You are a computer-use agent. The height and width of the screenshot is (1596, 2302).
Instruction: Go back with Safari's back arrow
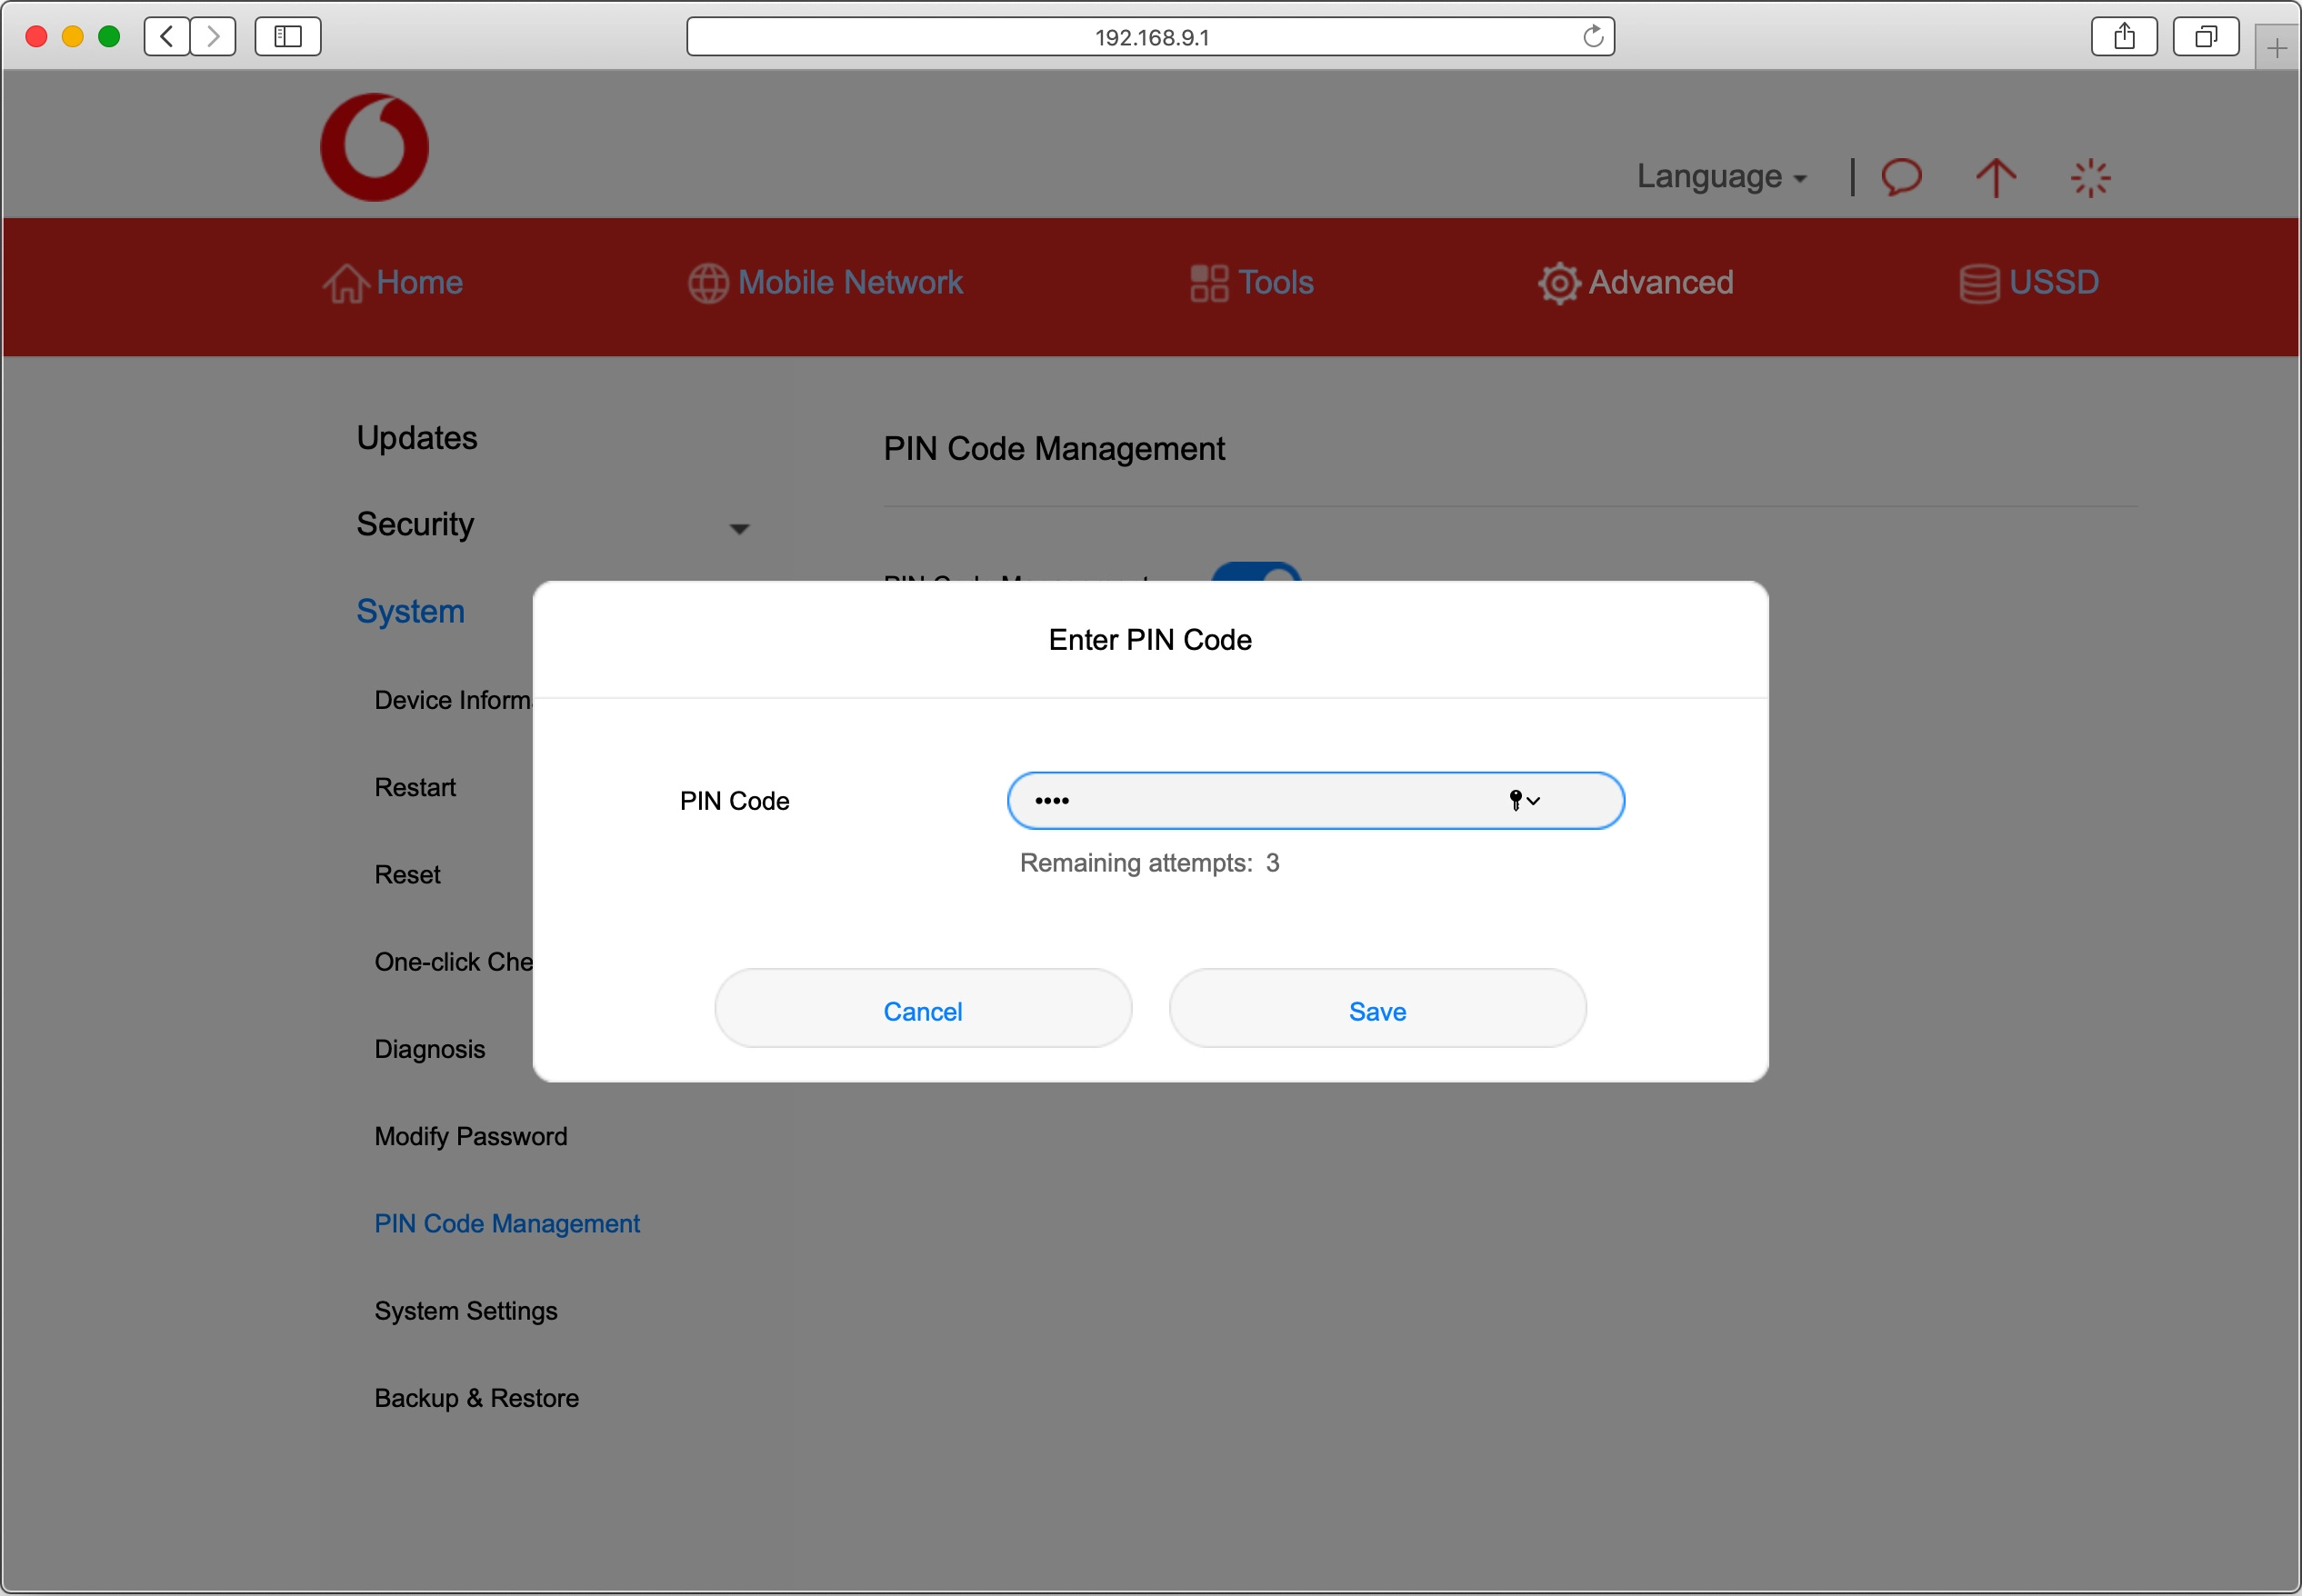pyautogui.click(x=167, y=37)
